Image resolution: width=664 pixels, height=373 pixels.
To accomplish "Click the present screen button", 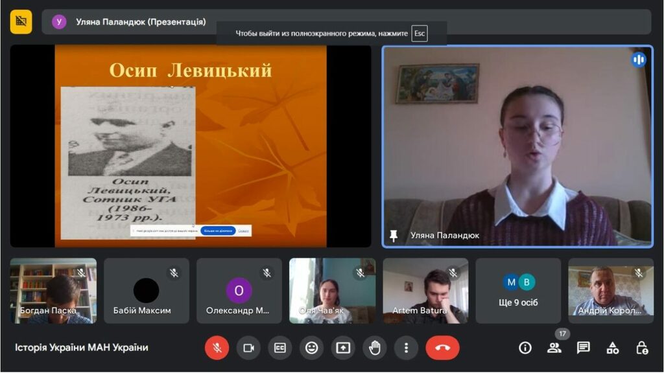I will point(343,348).
